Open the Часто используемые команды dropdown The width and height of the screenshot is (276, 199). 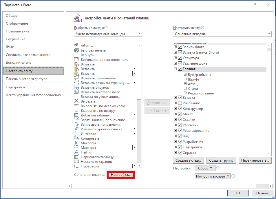(x=108, y=34)
